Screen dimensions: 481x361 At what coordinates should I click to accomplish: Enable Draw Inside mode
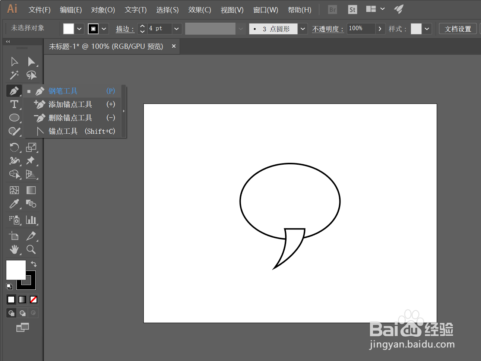pyautogui.click(x=34, y=313)
